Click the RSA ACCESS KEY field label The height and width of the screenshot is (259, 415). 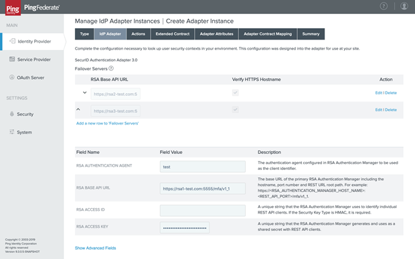(92, 226)
